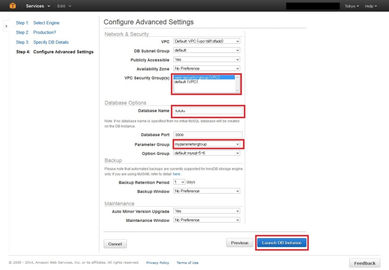Open the Publicly Accessible dropdown
Image resolution: width=389 pixels, height=270 pixels.
[x=207, y=59]
